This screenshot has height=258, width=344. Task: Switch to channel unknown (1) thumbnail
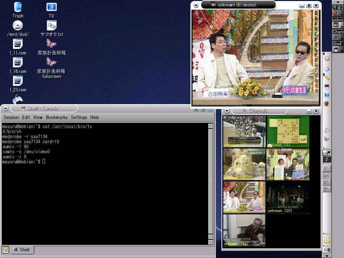pyautogui.click(x=244, y=131)
